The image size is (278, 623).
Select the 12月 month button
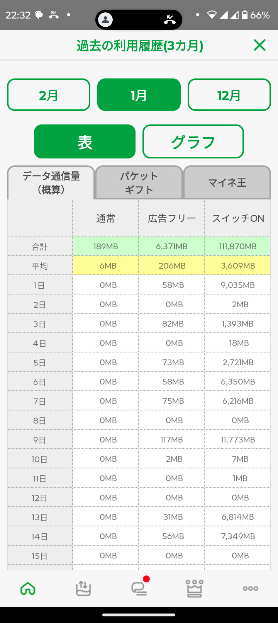[229, 95]
